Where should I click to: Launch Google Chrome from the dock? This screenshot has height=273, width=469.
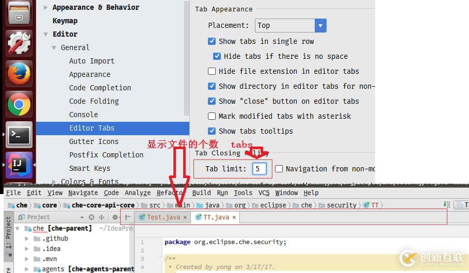[x=19, y=104]
